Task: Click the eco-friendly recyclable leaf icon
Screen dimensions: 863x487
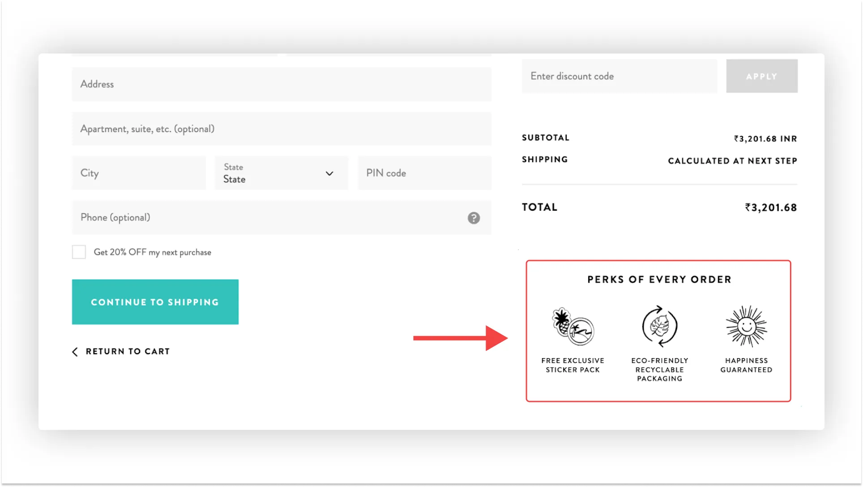Action: coord(659,326)
